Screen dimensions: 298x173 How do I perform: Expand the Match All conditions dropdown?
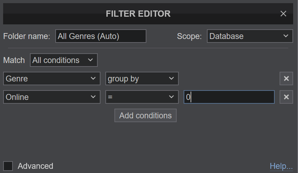point(64,60)
